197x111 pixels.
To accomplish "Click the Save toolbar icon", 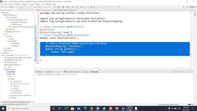I will pyautogui.click(x=6, y=7).
